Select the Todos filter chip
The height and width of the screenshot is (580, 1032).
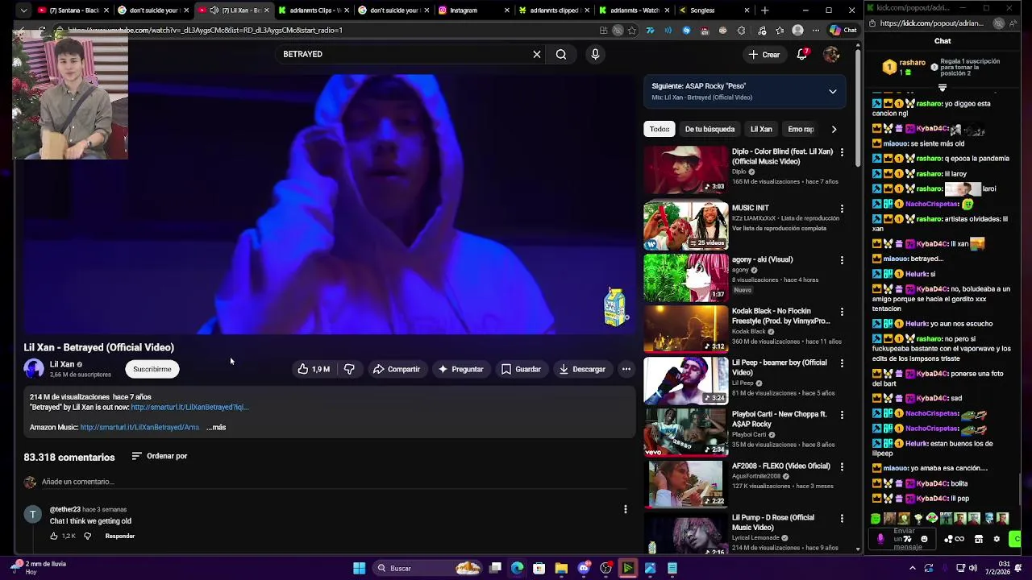point(660,129)
